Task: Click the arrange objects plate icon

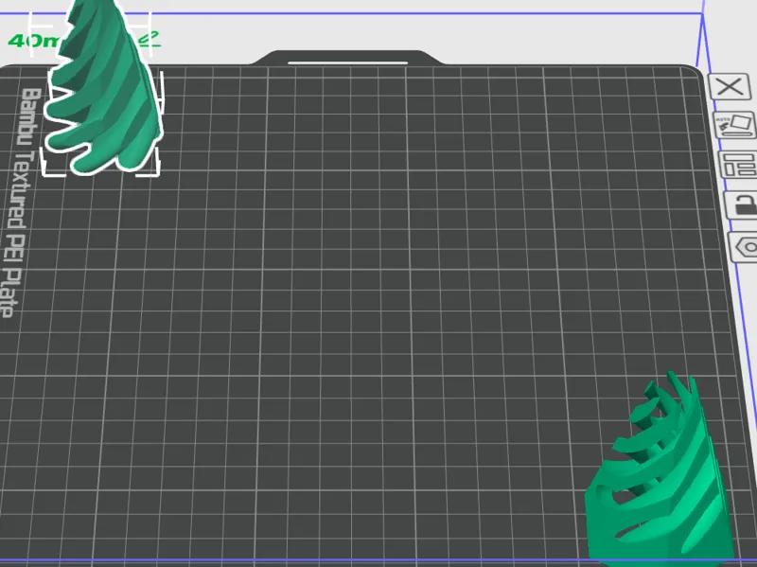Action: point(739,165)
